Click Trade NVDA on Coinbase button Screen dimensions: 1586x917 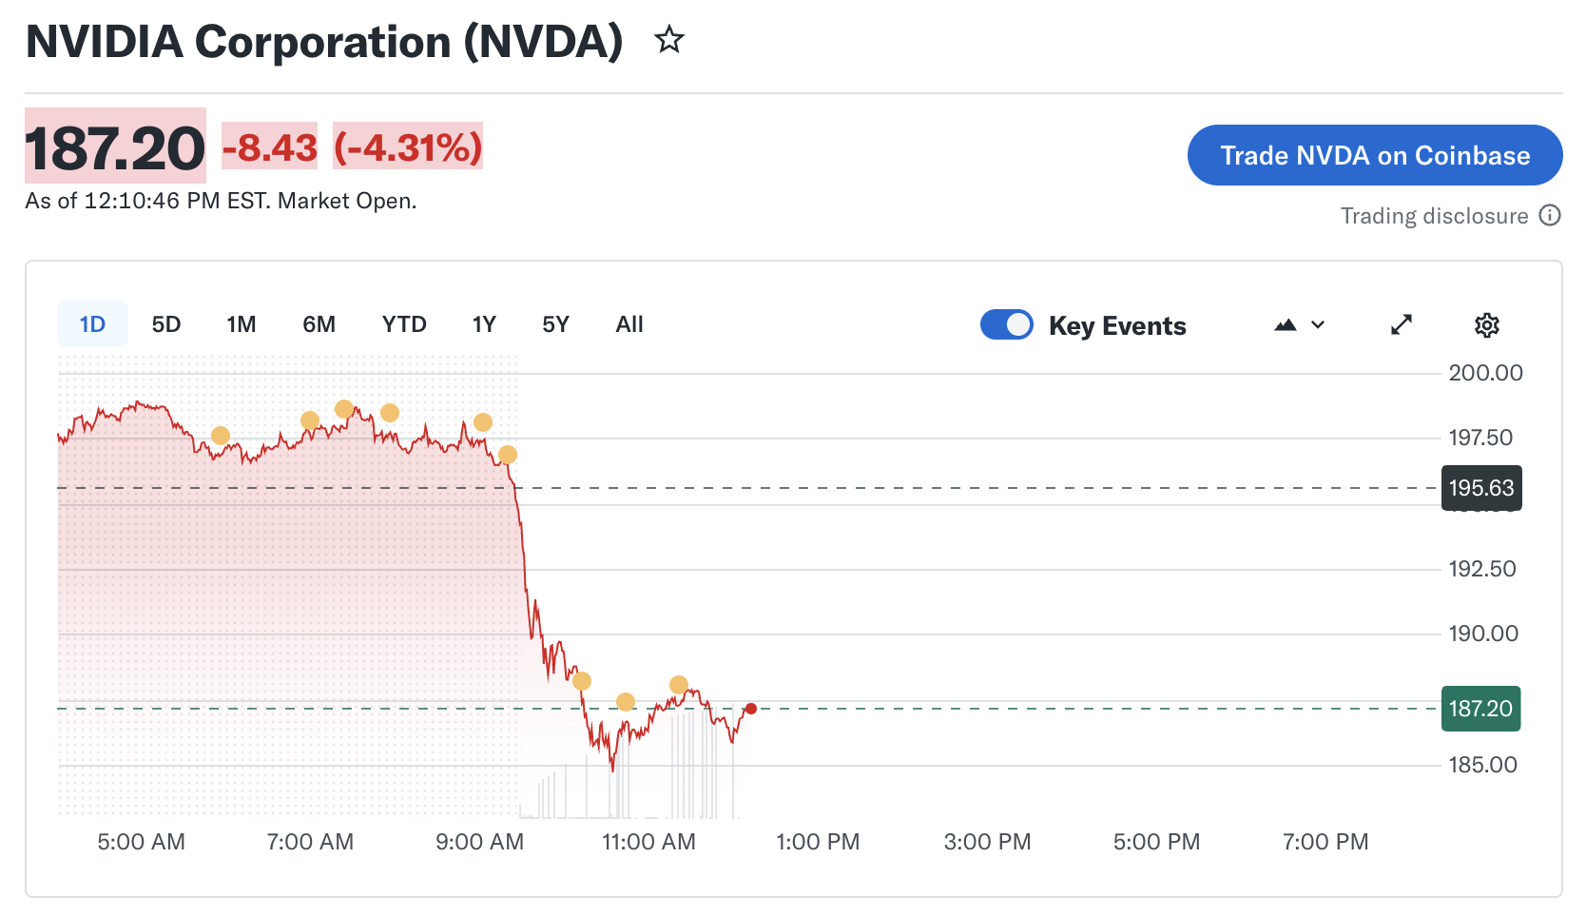click(1374, 155)
